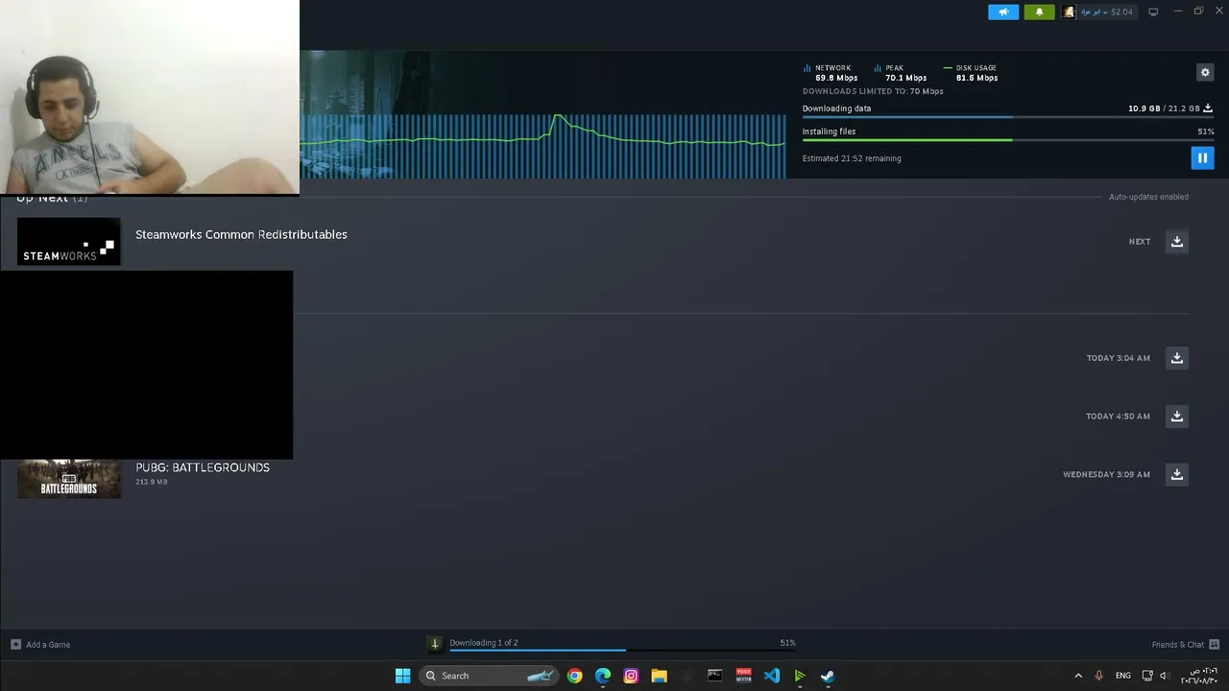Image resolution: width=1229 pixels, height=691 pixels.
Task: Switch the ENG input language indicator
Action: (1122, 676)
